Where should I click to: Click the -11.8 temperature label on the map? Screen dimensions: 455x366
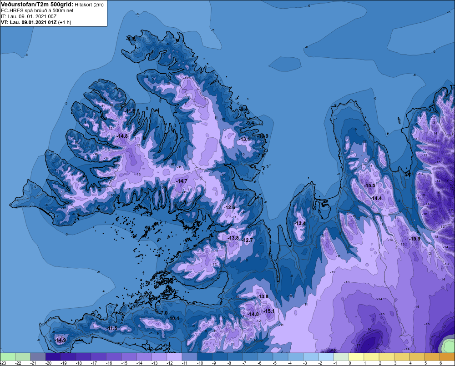130,111
